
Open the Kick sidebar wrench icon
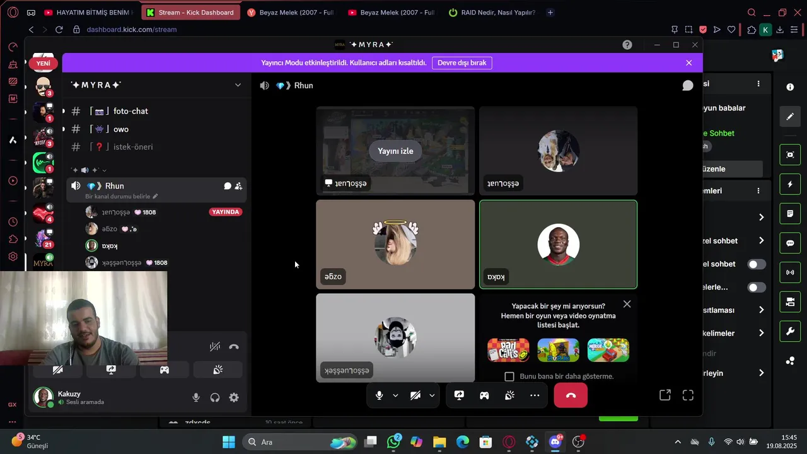coord(790,332)
